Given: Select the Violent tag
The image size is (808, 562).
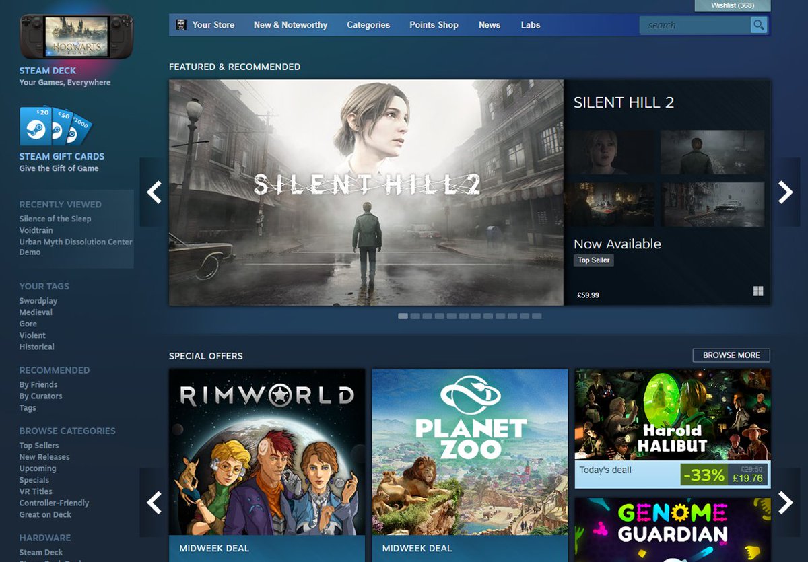Looking at the screenshot, I should point(32,335).
